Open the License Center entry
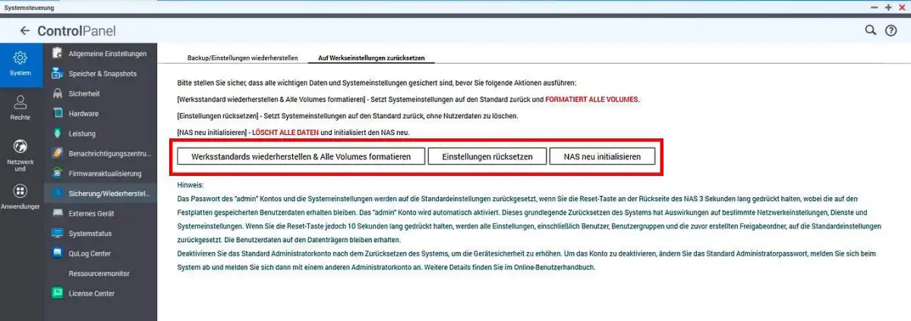The height and width of the screenshot is (321, 911). tap(91, 293)
